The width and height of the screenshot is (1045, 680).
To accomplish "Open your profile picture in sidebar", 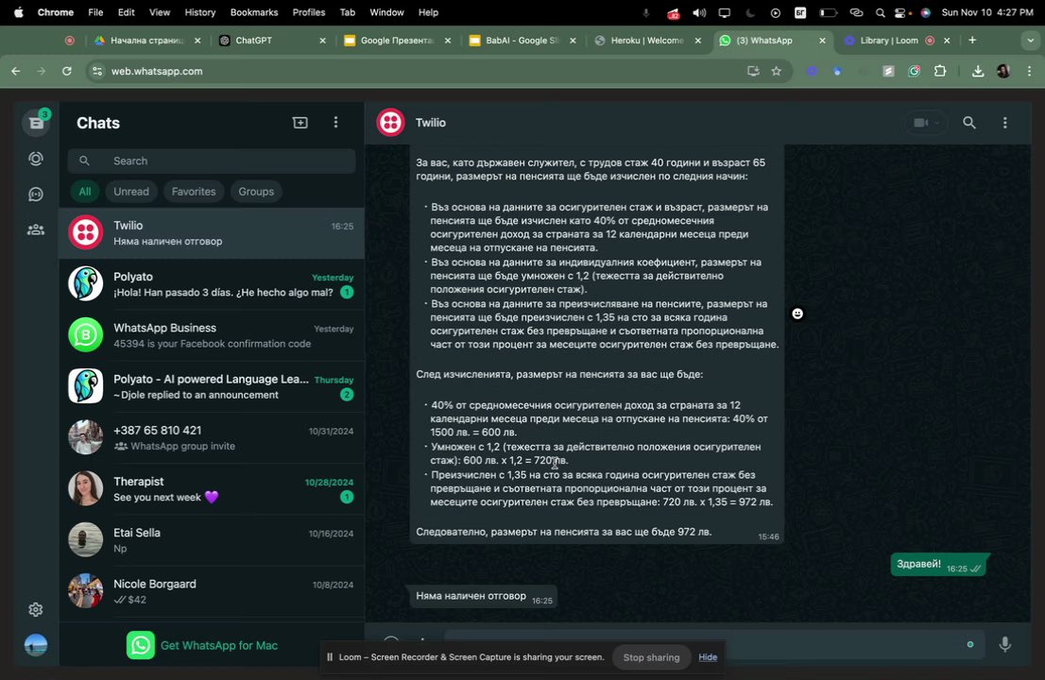I will 36,645.
